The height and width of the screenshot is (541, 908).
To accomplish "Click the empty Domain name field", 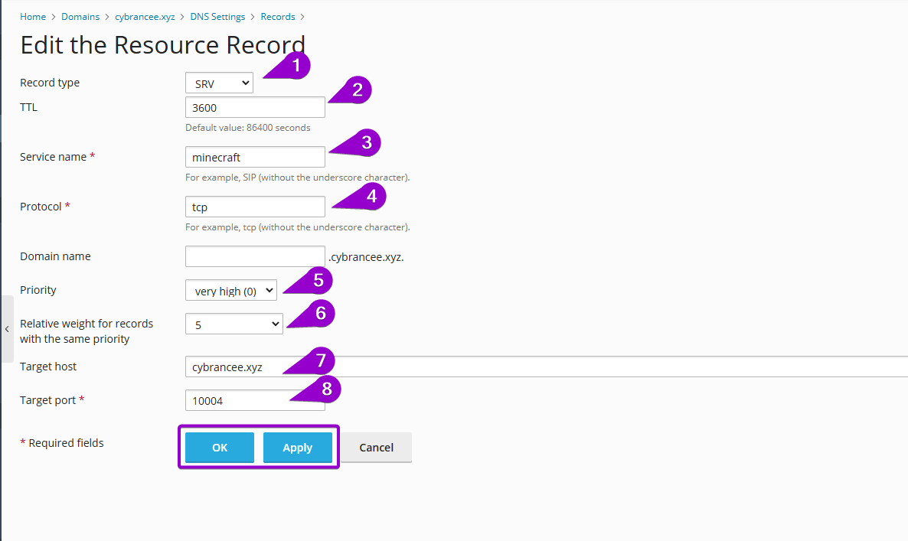I will pyautogui.click(x=254, y=256).
